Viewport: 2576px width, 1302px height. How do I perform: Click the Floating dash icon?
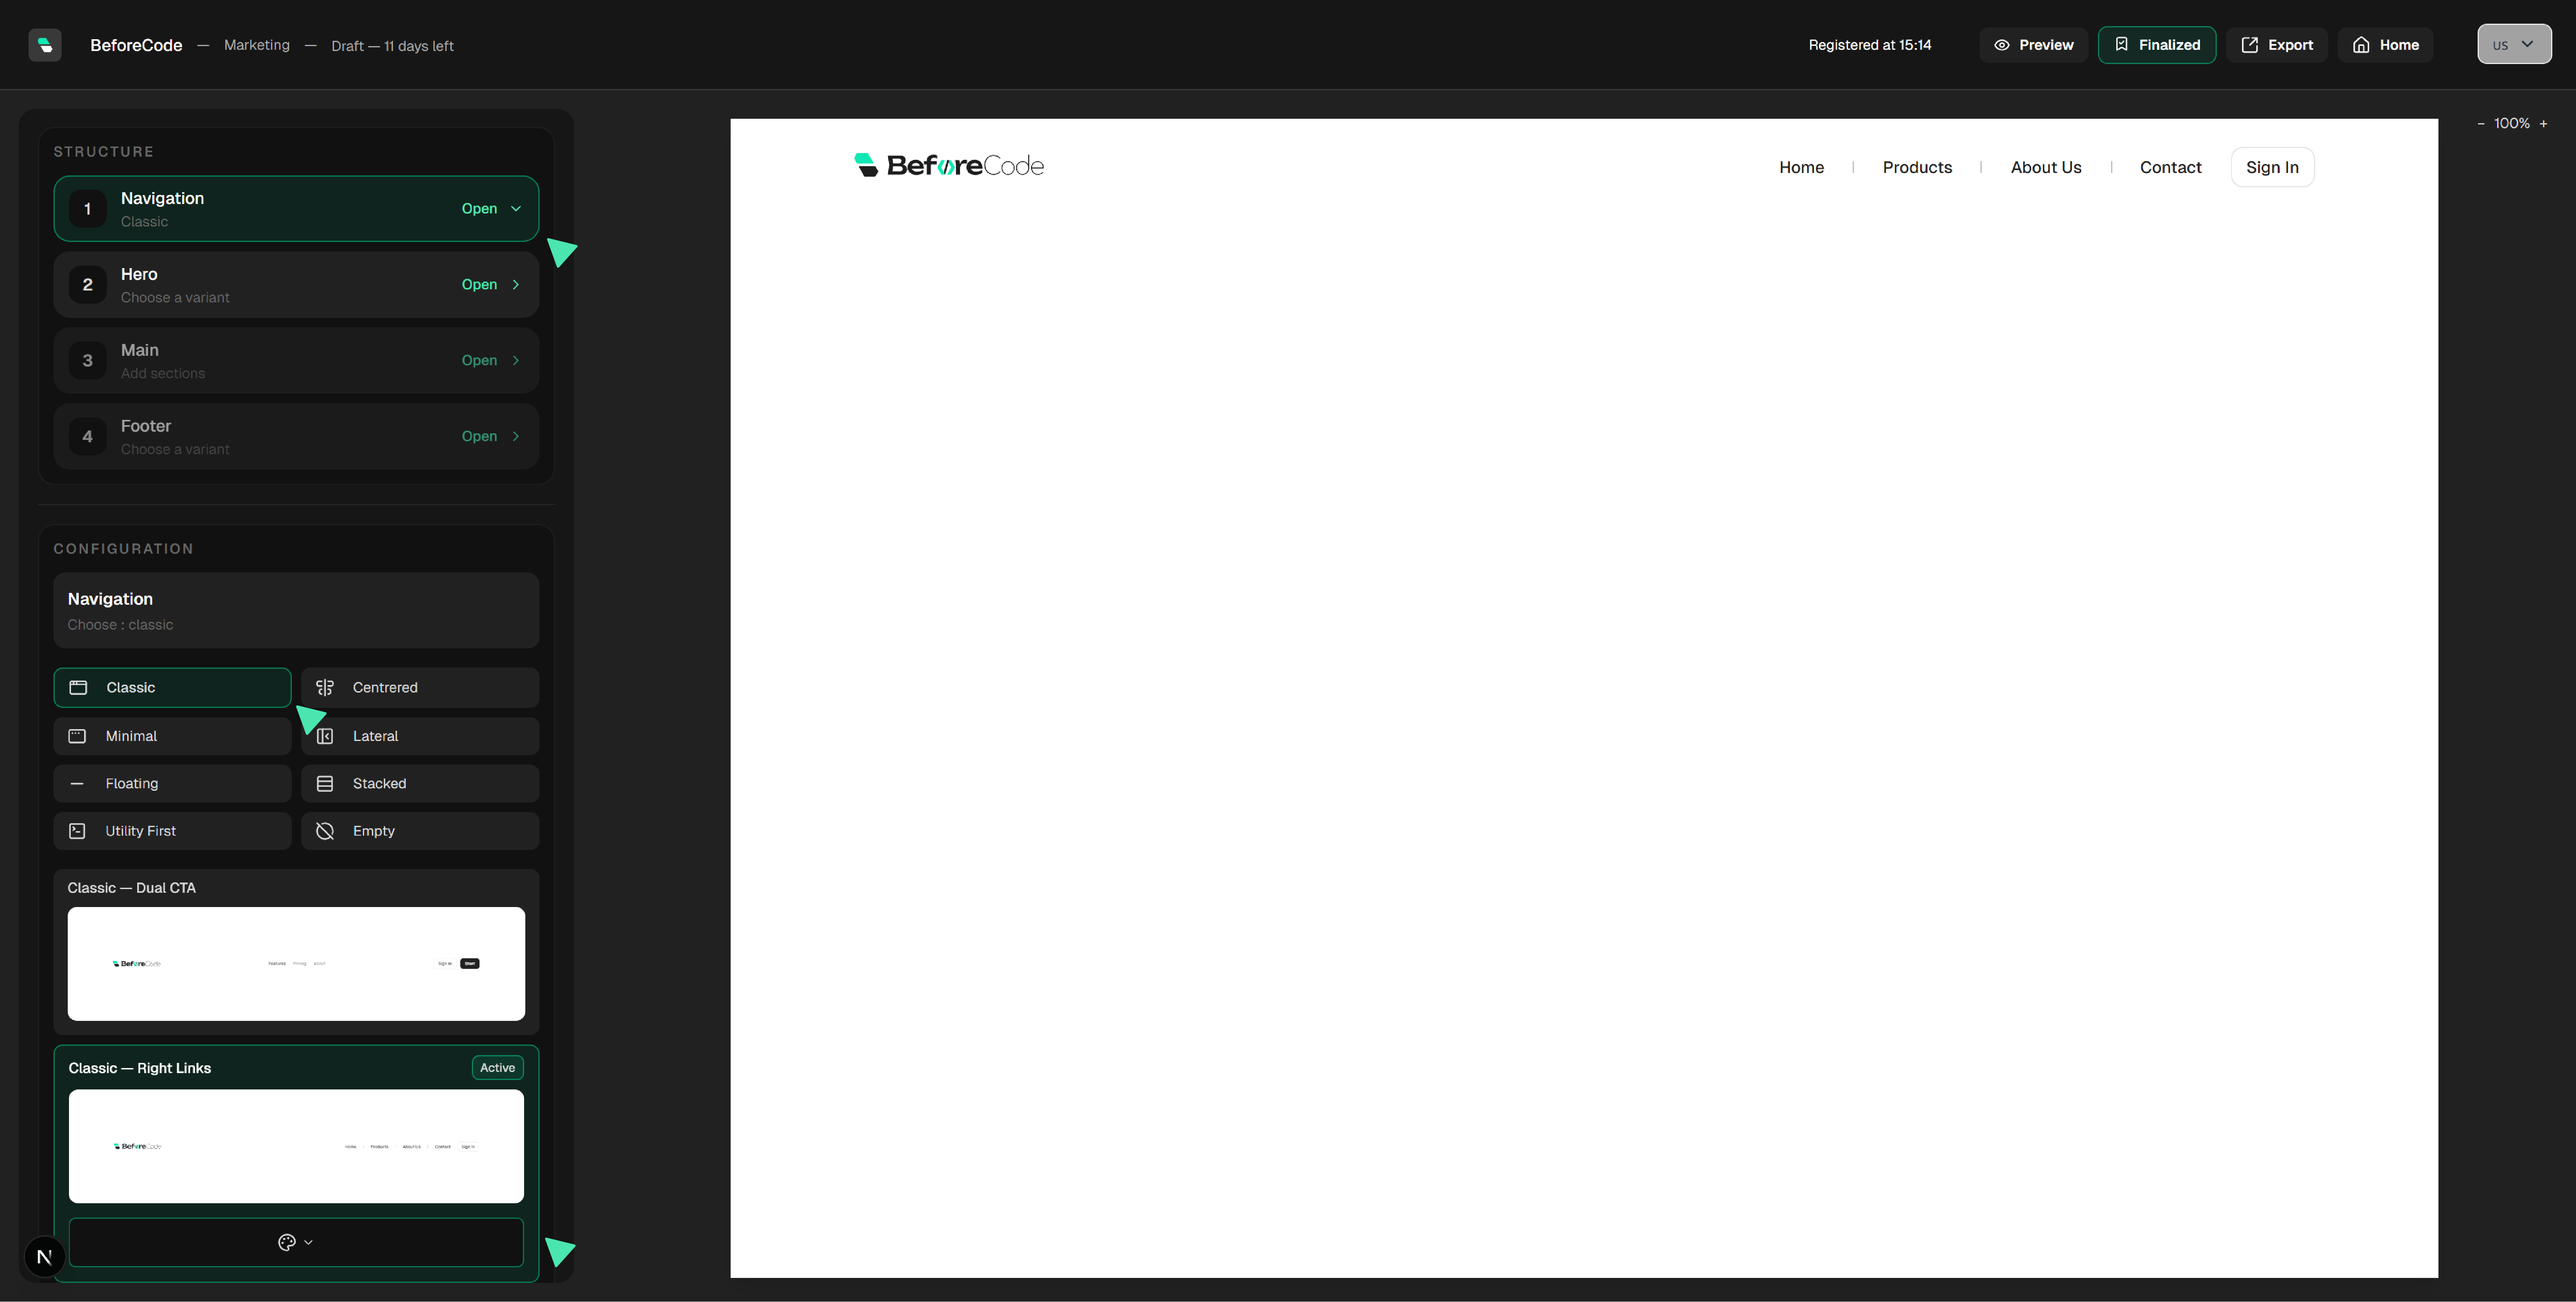pos(77,784)
